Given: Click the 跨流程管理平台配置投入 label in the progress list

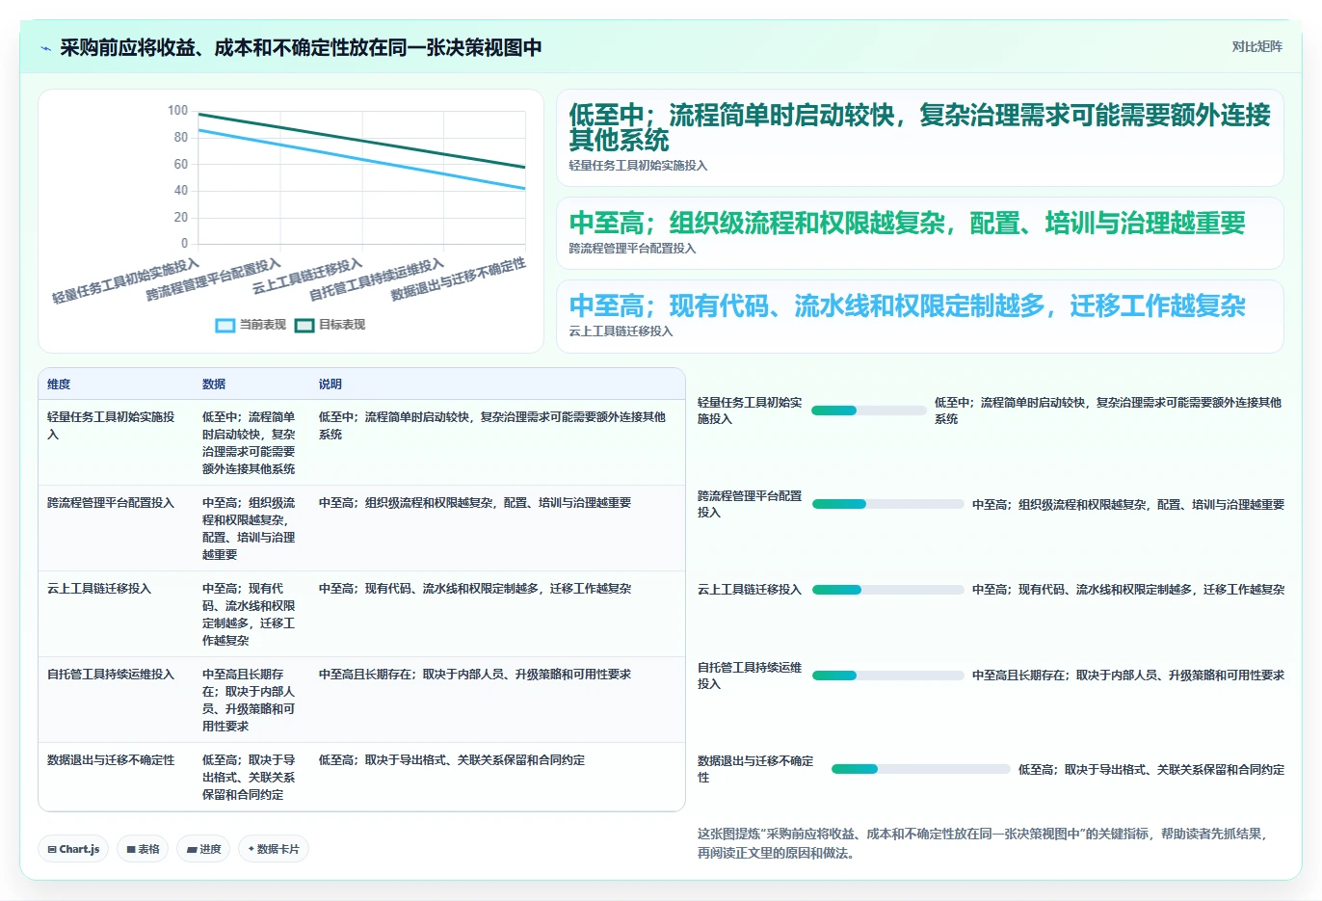Looking at the screenshot, I should point(750,504).
